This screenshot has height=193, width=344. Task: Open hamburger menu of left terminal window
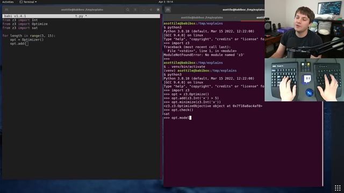[135, 10]
